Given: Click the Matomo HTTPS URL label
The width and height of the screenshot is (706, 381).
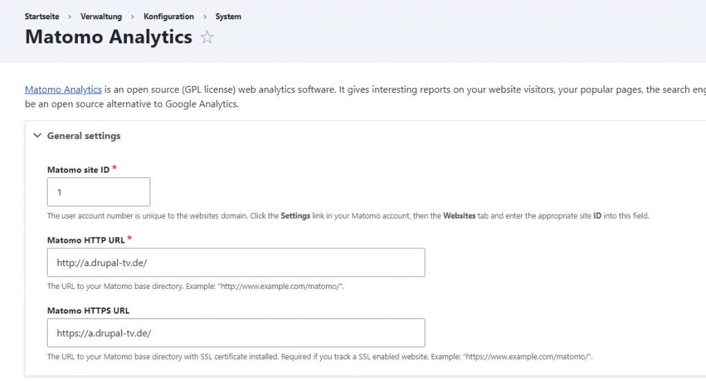Looking at the screenshot, I should pos(88,310).
